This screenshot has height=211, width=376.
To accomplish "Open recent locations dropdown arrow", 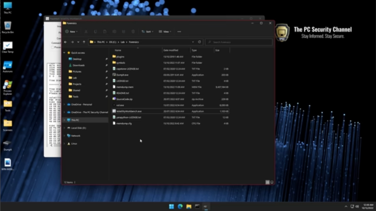I will 78,42.
